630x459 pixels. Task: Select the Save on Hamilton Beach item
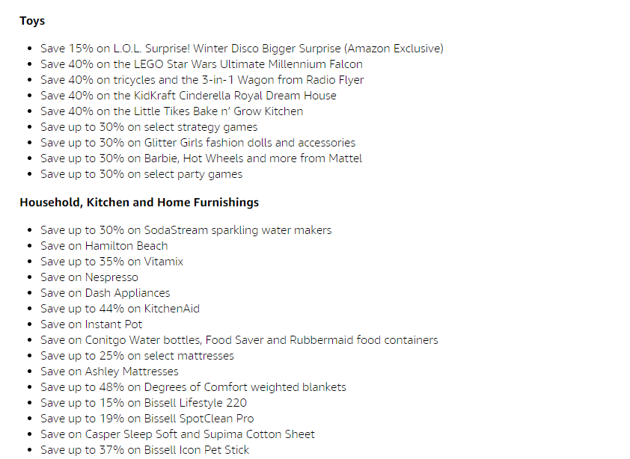104,246
